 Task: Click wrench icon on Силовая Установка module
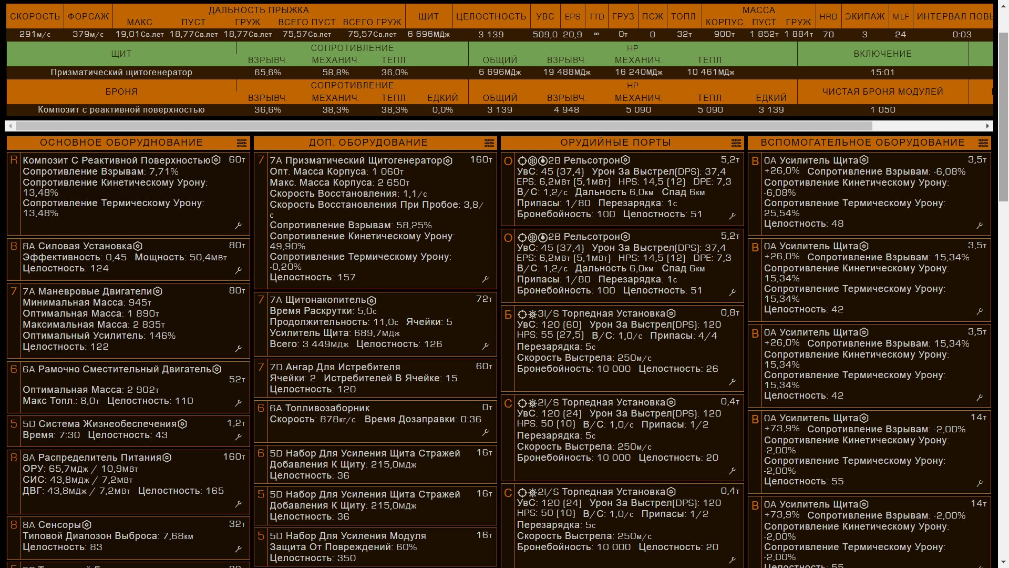coord(239,270)
